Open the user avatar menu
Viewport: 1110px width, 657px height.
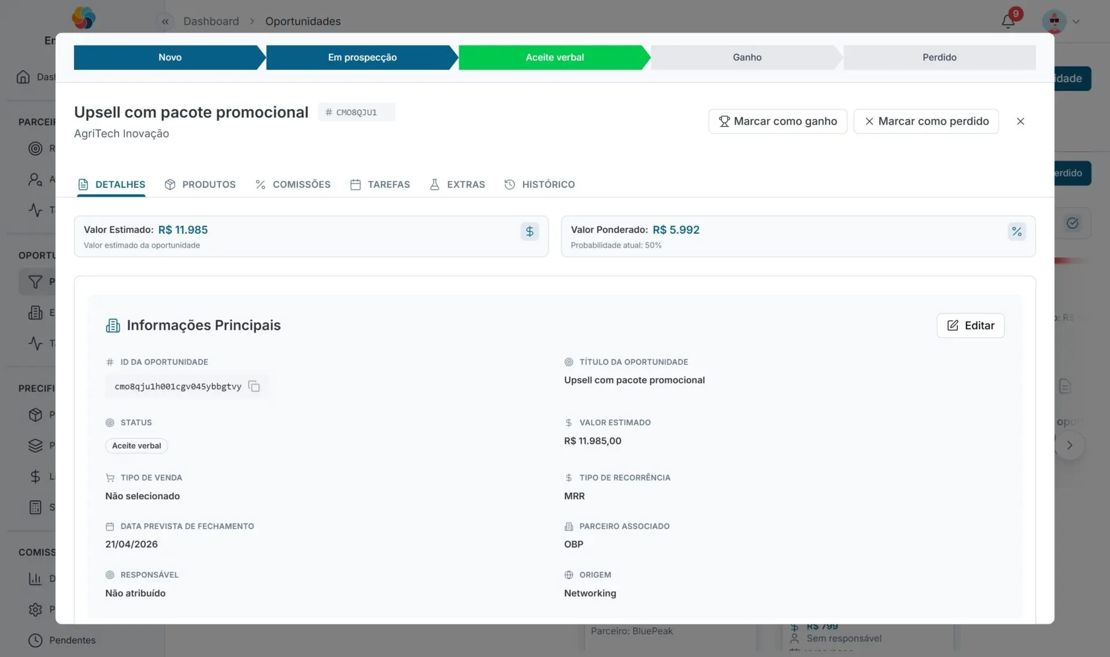[x=1054, y=21]
